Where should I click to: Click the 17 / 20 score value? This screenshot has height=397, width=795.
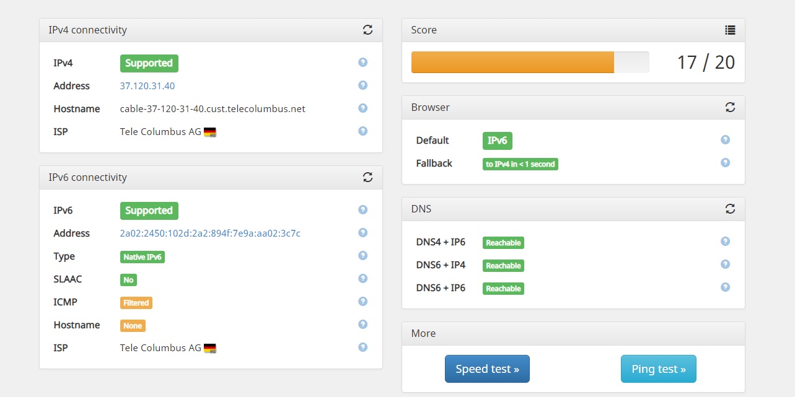point(706,62)
